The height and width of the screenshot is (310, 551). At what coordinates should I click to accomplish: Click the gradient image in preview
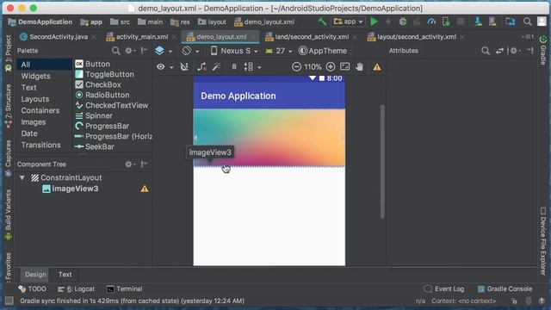click(x=269, y=138)
